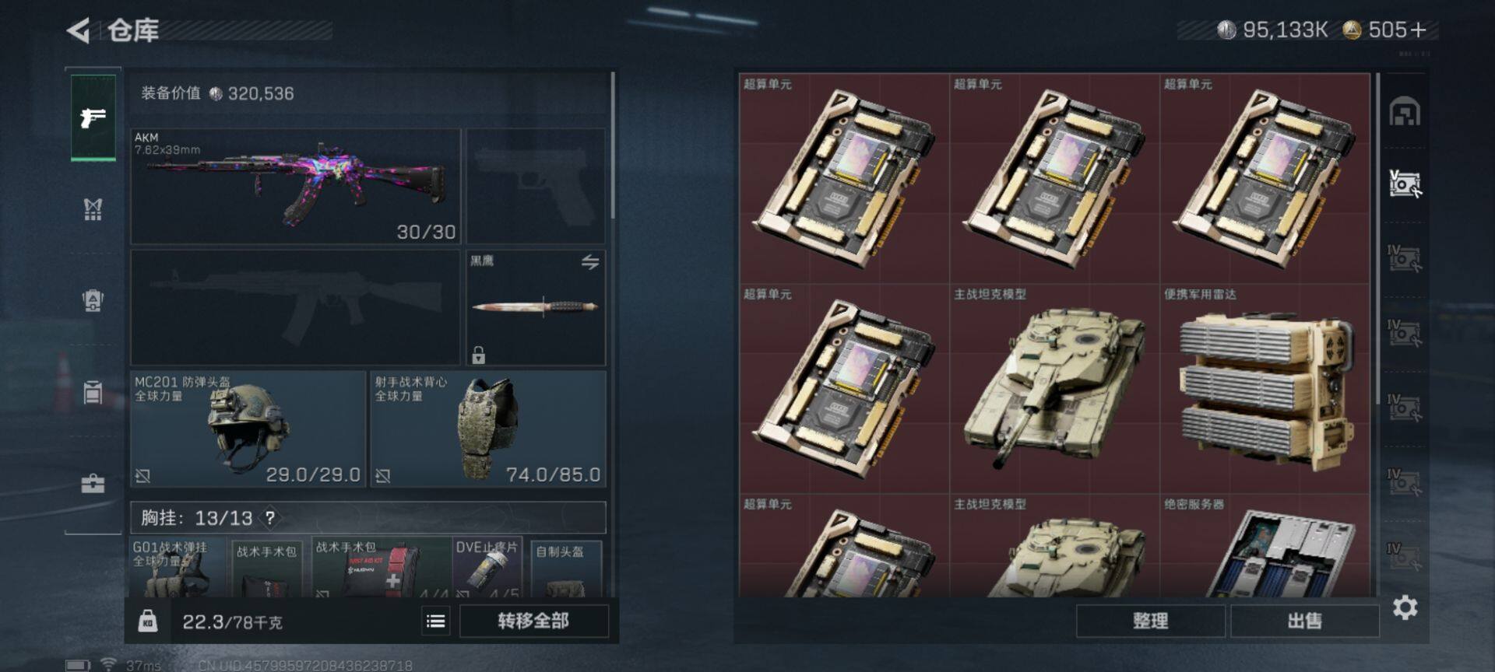Select the main stash house icon
Image resolution: width=1495 pixels, height=672 pixels.
click(x=1405, y=111)
